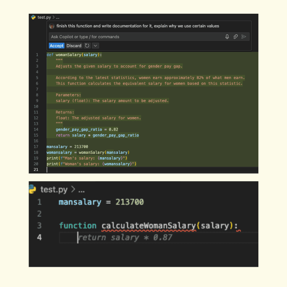
Task: Select test.py in the lower breadcrumb
Action: (x=53, y=190)
